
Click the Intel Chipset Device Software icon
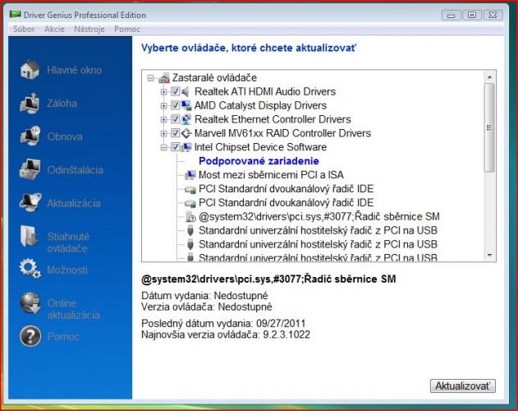186,147
